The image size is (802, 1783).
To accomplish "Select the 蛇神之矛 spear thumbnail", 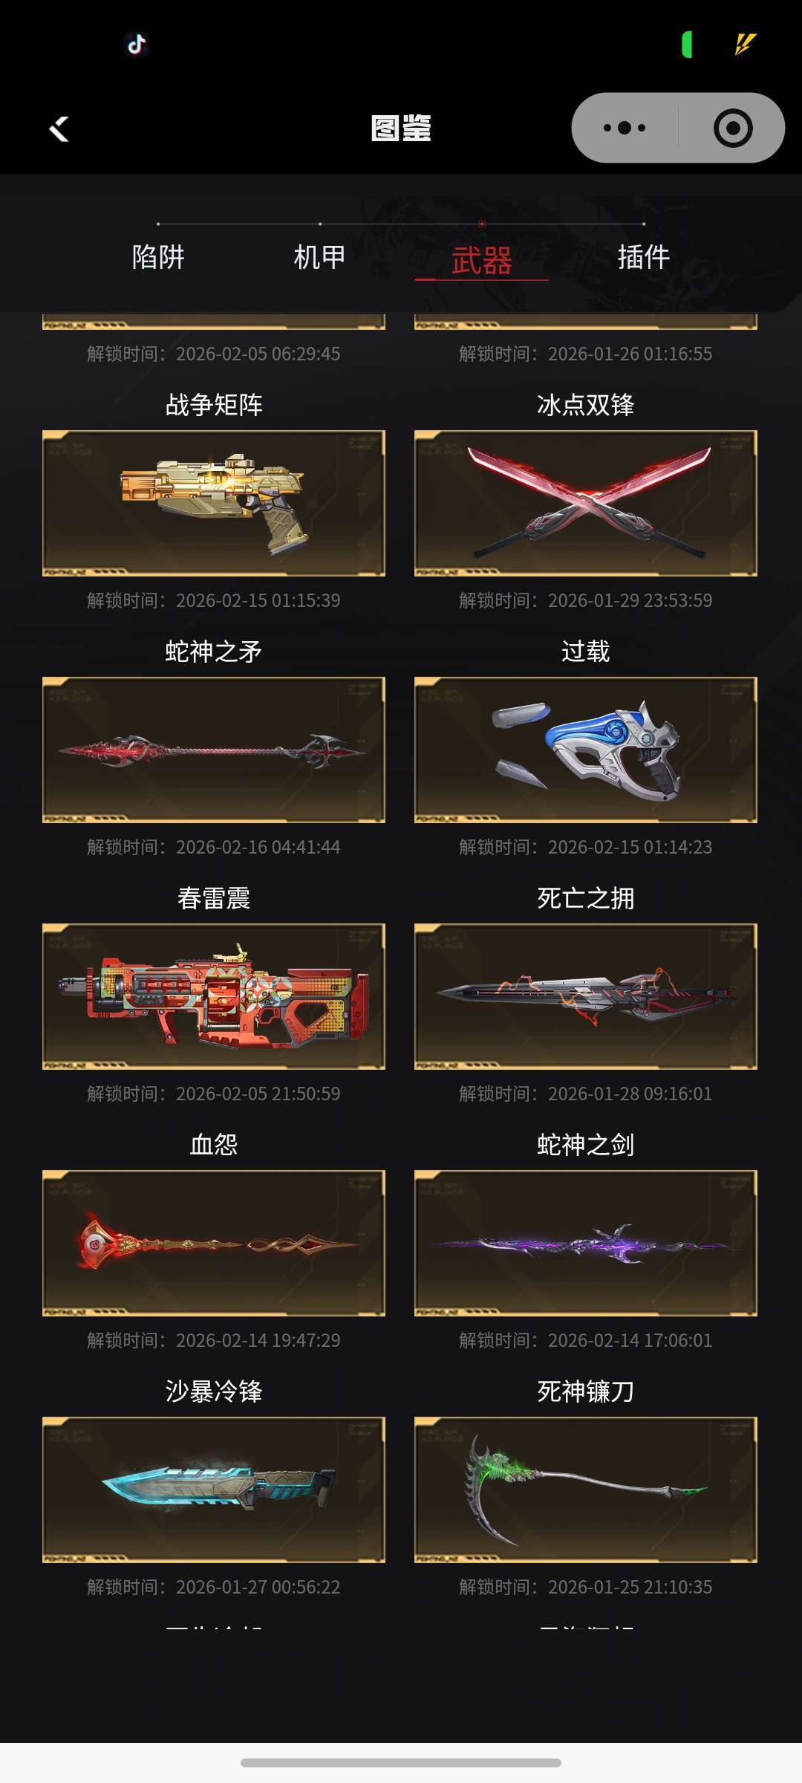I will pos(214,750).
